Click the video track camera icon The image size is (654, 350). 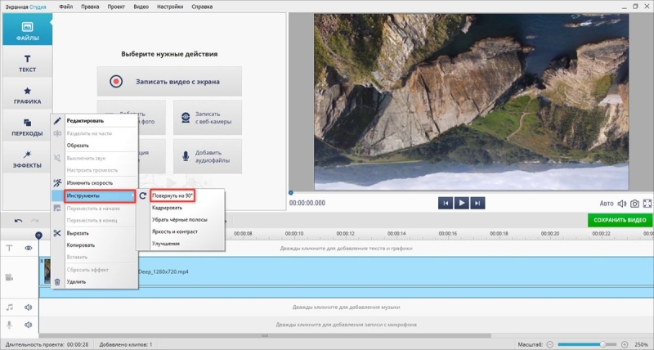(9, 277)
